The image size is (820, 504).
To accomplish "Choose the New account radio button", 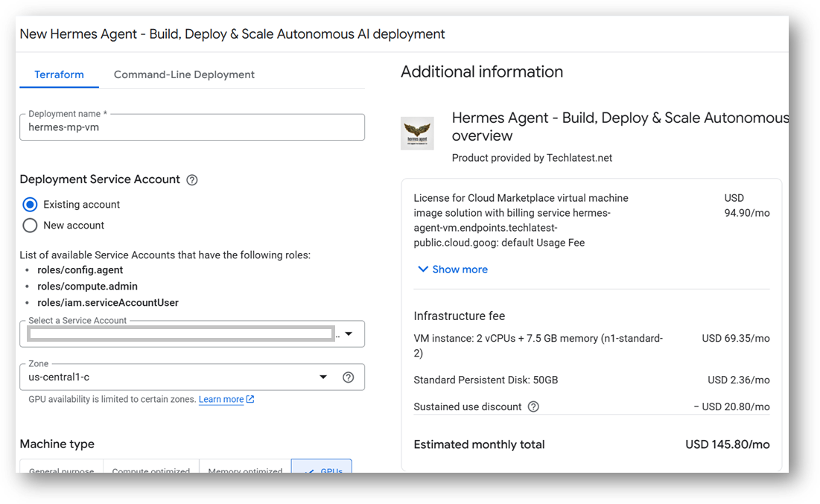I will pos(30,226).
